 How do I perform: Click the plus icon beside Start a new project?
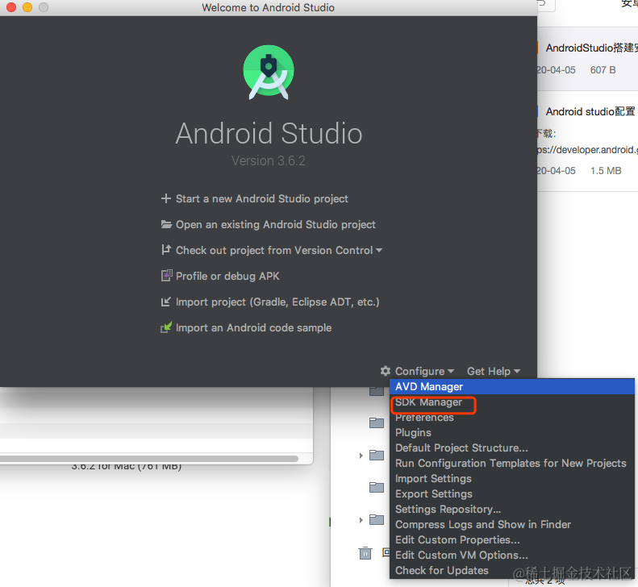point(165,198)
